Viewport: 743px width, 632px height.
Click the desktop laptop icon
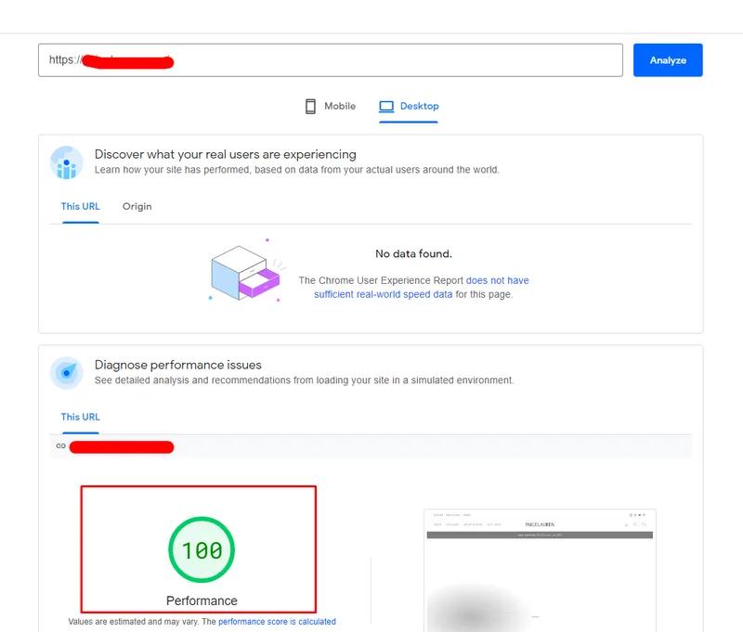coord(386,107)
